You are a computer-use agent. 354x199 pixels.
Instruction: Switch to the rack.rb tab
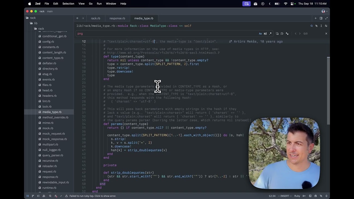tap(95, 18)
